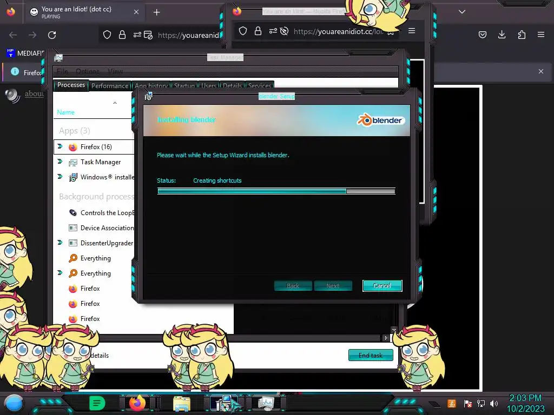Image resolution: width=554 pixels, height=415 pixels.
Task: Click the Java update tray icon
Action: click(x=452, y=403)
